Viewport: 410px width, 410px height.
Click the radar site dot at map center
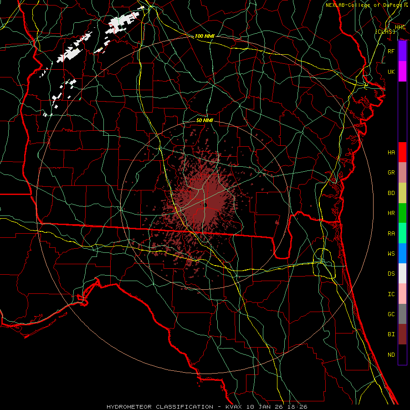[205, 205]
